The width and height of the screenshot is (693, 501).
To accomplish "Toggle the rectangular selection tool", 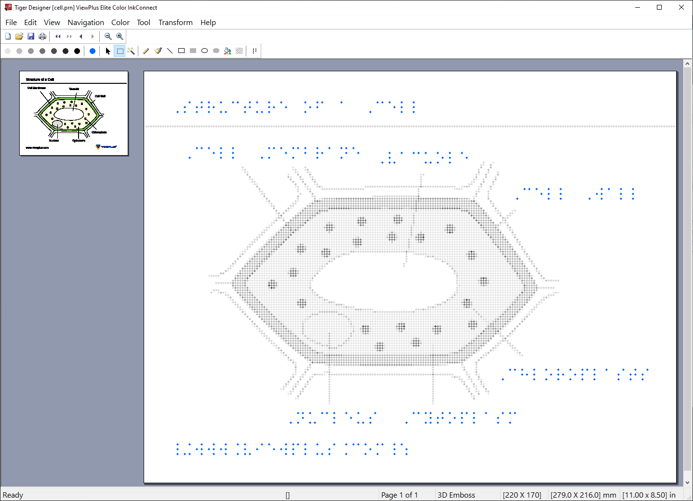I will 120,51.
